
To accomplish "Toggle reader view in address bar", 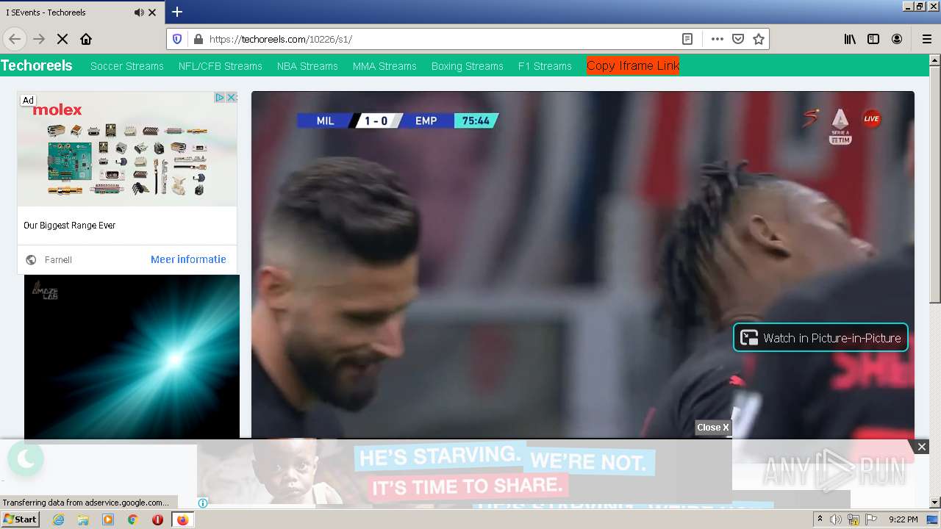I will pos(687,39).
